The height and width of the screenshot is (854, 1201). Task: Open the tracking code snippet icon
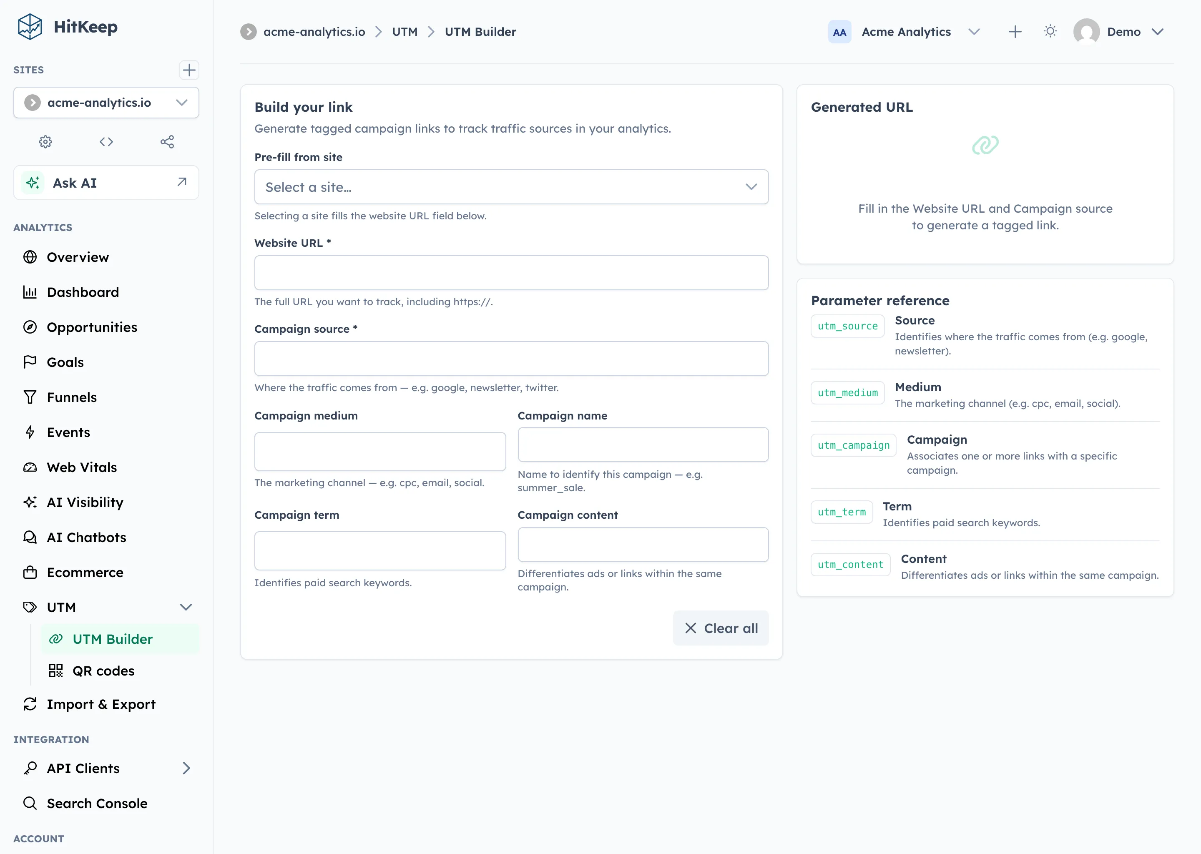(x=106, y=141)
